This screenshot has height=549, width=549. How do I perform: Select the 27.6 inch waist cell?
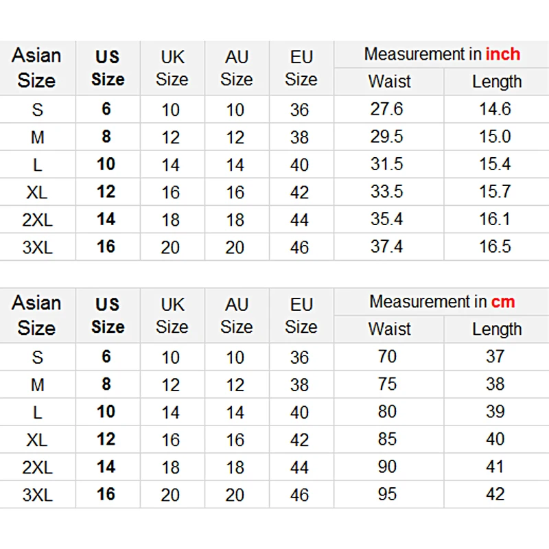pyautogui.click(x=387, y=109)
